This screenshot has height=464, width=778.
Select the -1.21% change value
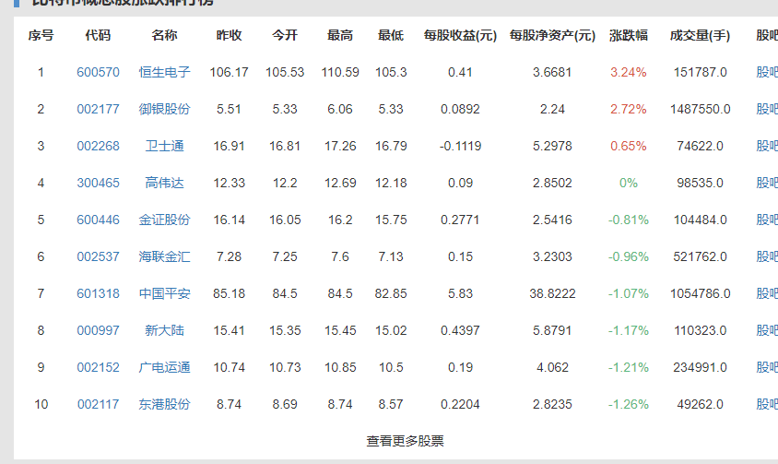(628, 368)
